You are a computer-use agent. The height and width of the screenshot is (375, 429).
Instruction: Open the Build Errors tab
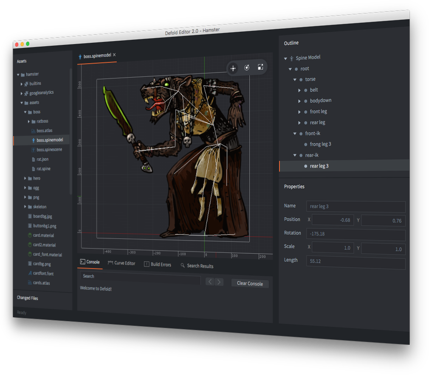tap(158, 264)
